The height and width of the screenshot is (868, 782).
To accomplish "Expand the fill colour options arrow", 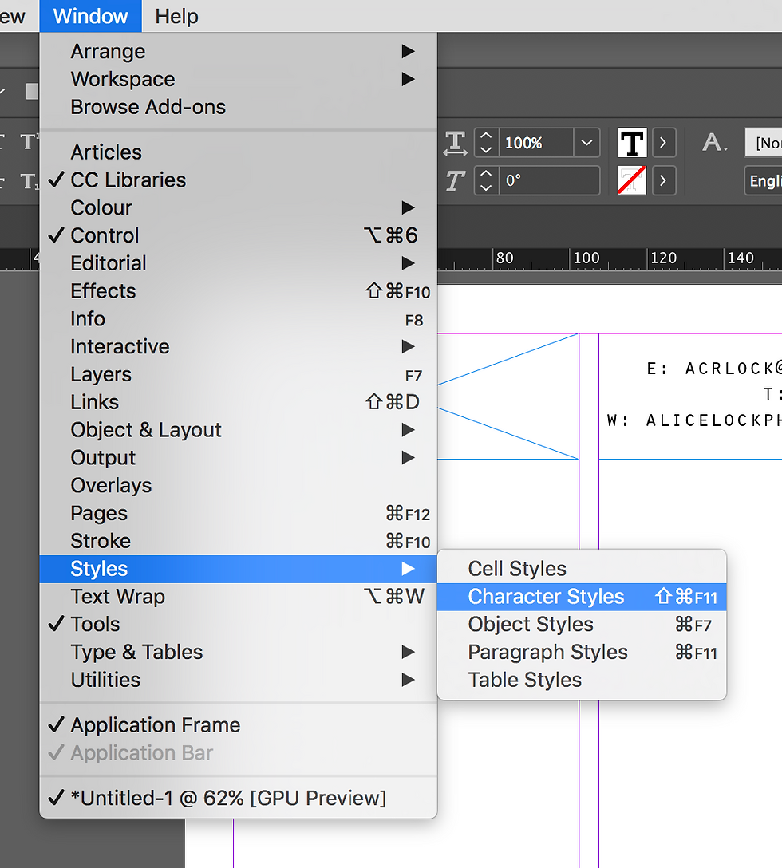I will pyautogui.click(x=663, y=143).
